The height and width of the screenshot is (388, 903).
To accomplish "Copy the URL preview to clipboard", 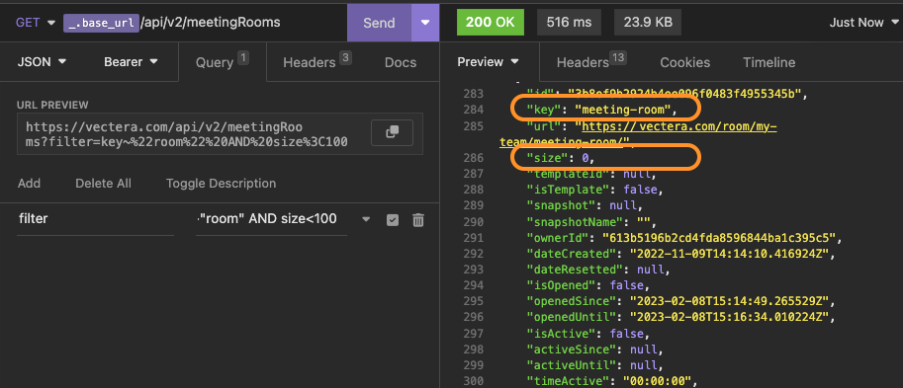I will pyautogui.click(x=393, y=132).
